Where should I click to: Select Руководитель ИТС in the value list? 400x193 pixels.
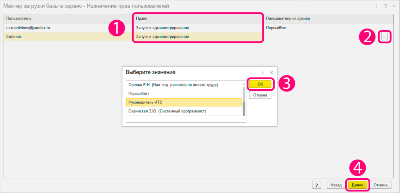tap(184, 102)
